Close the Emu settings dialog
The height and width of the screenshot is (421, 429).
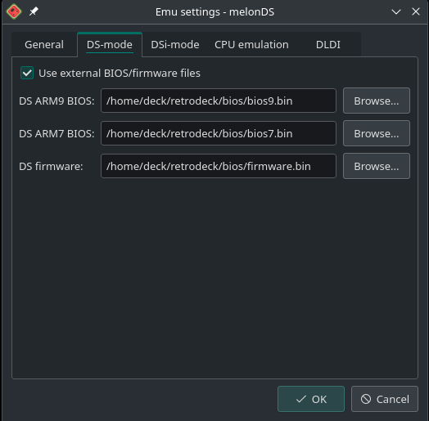(416, 11)
